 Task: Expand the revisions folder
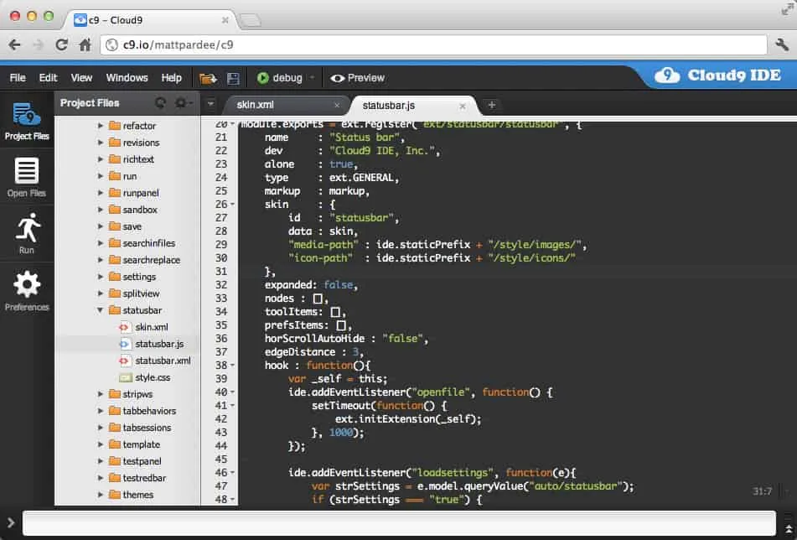[100, 143]
